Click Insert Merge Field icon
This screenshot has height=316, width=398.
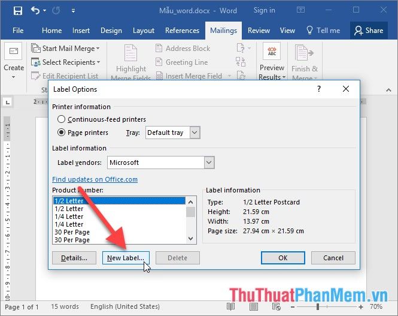tap(159, 76)
